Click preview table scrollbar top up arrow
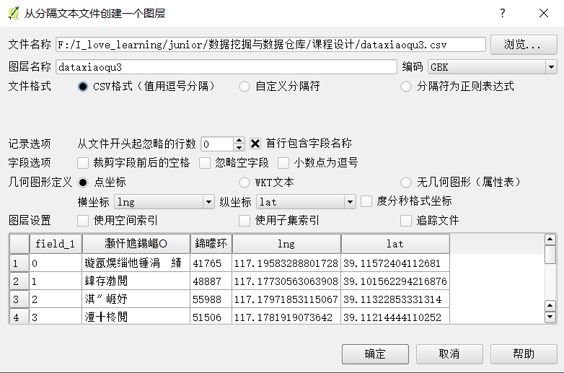 click(x=550, y=240)
